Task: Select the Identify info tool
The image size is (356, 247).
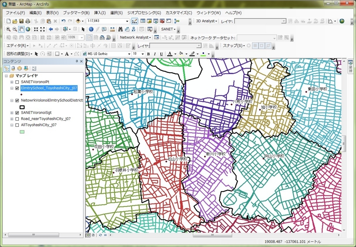Action: (91, 29)
